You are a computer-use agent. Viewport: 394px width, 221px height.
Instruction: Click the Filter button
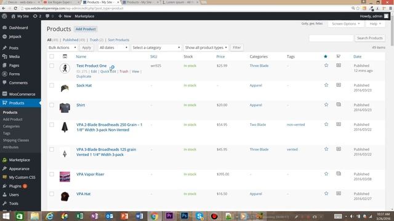tap(236, 47)
